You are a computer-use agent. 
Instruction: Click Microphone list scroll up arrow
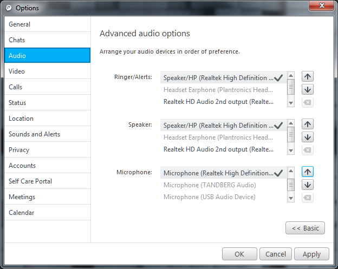pyautogui.click(x=291, y=171)
